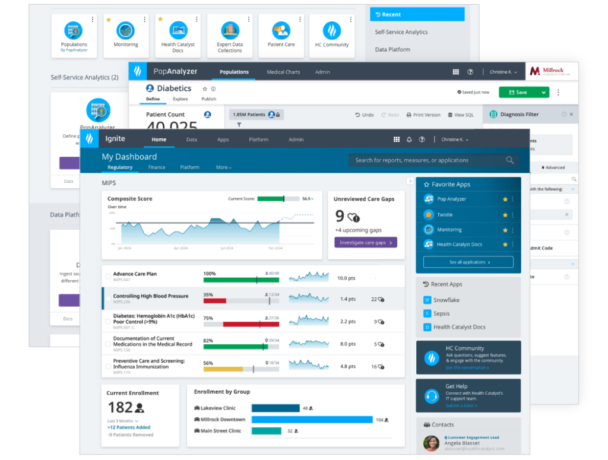Click Twistle icon in Favorite Apps
Image resolution: width=608 pixels, height=460 pixels.
coord(429,215)
